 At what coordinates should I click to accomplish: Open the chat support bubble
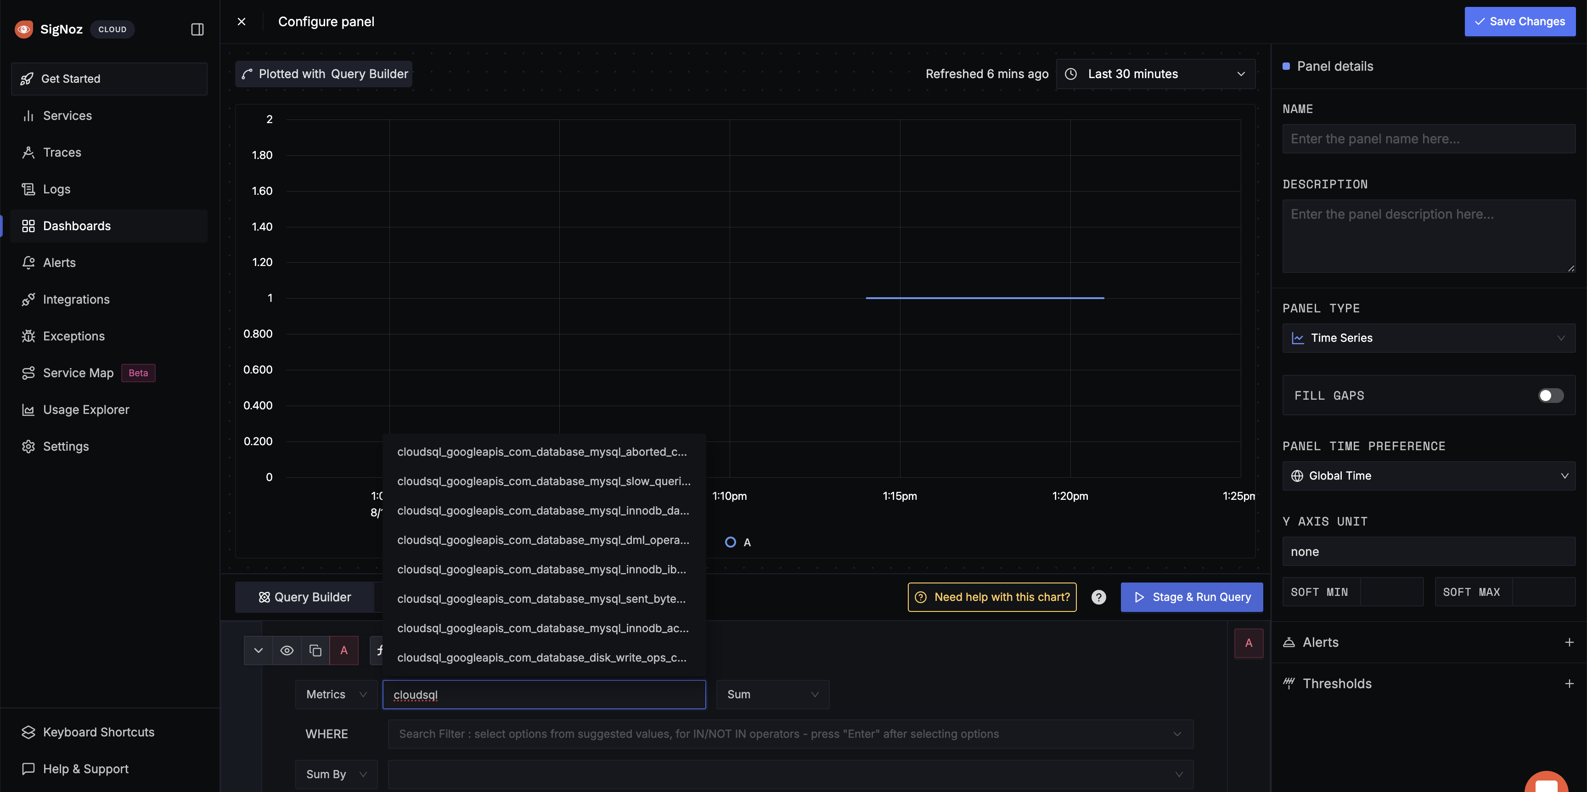(x=1546, y=781)
